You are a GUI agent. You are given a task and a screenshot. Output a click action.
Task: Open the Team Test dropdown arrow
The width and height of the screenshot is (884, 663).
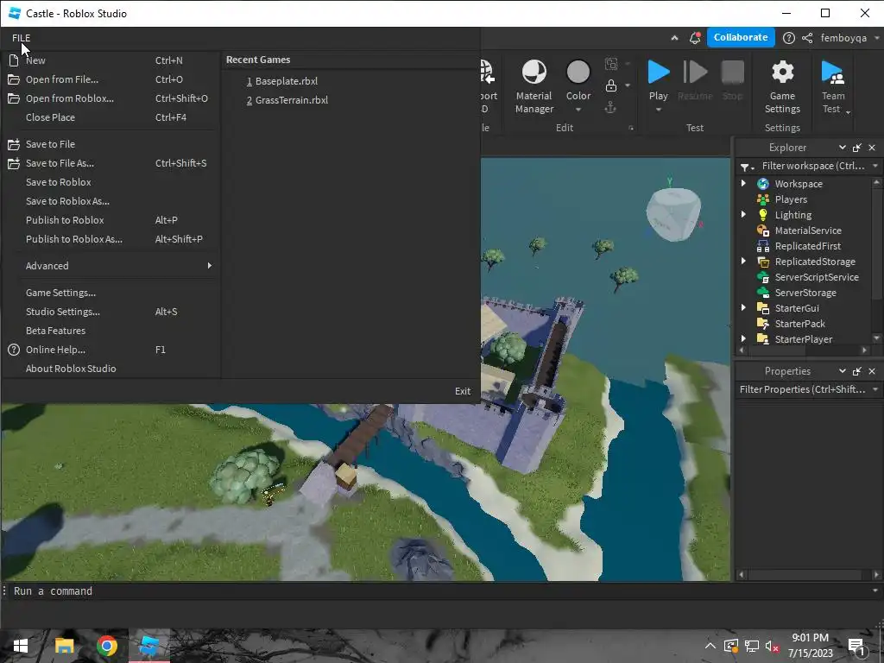pyautogui.click(x=848, y=111)
